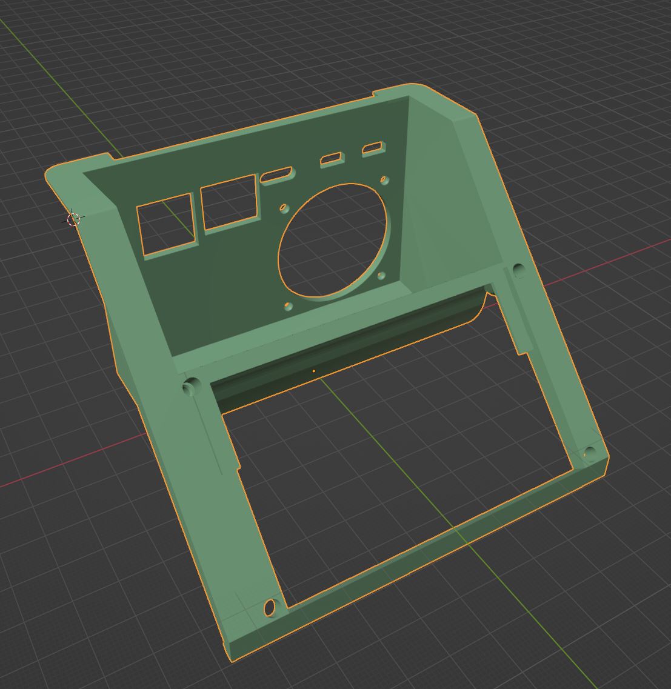Click the mounting hole on left rail top
The width and height of the screenshot is (671, 689).
pyautogui.click(x=190, y=385)
